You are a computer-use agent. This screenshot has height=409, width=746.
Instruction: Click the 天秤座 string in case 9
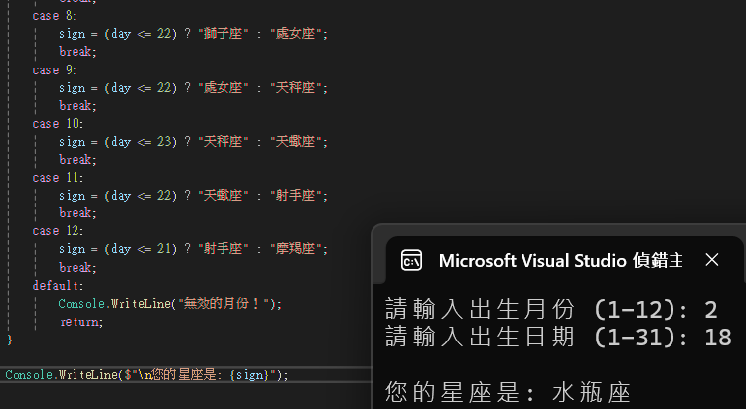coord(295,87)
